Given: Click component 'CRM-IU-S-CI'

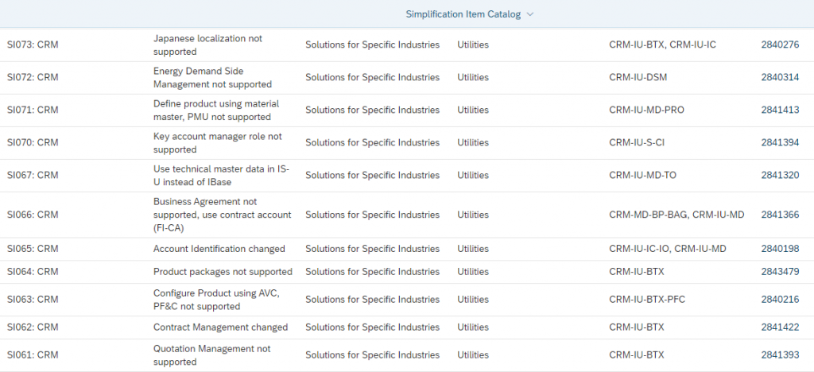Looking at the screenshot, I should click(637, 142).
